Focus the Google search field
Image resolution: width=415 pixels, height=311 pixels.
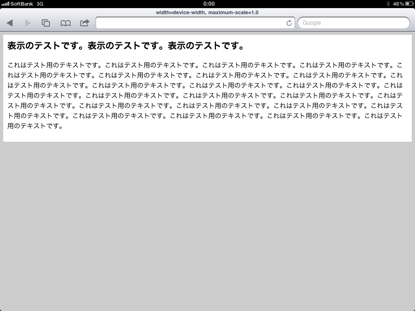tap(353, 23)
